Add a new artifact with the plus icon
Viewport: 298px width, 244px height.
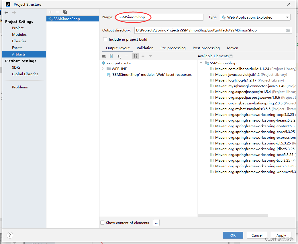(50, 12)
